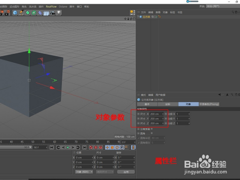Screen dimensions: 240x180
Task: Open the 对象 (相对) coordinate mode dropdown
Action: 84,172
